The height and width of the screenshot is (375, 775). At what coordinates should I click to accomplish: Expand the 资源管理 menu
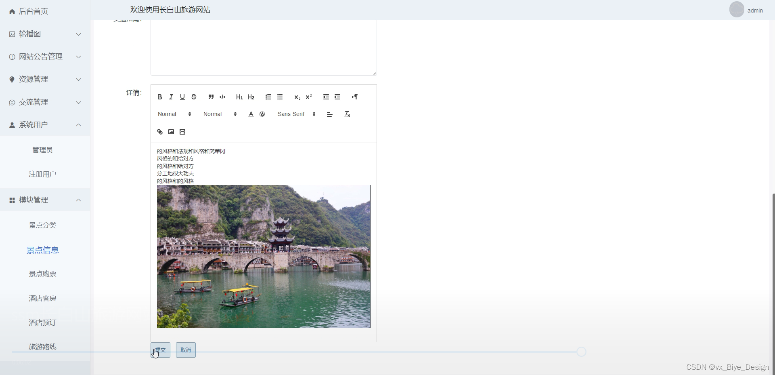45,79
